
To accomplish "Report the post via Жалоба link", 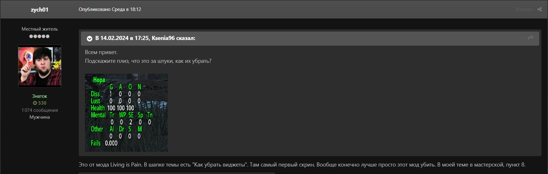I will pyautogui.click(x=524, y=9).
